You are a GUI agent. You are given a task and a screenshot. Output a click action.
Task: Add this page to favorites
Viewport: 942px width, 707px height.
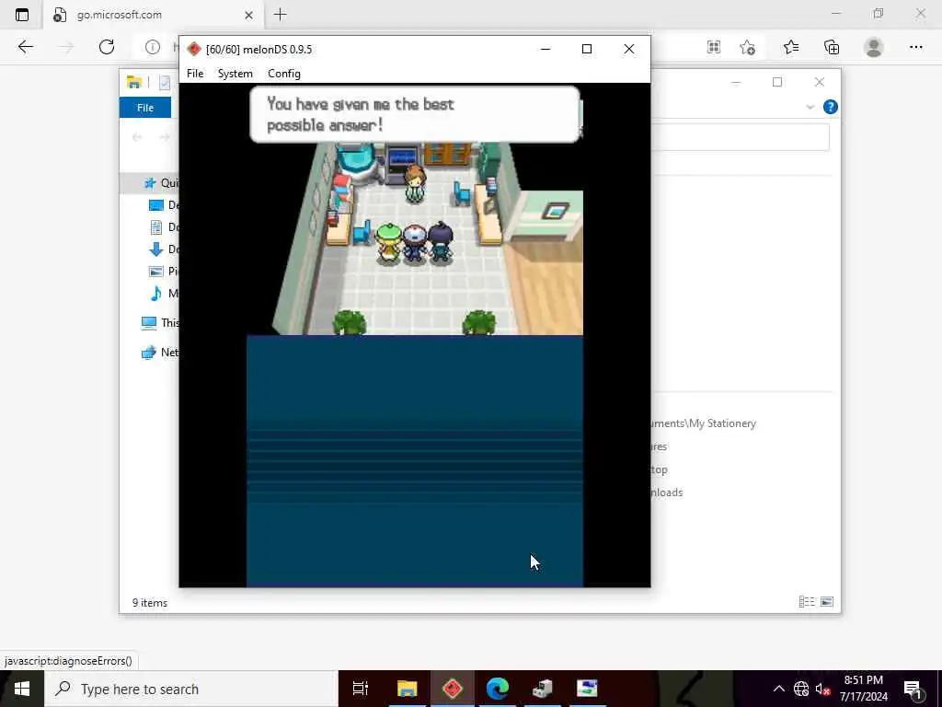click(x=747, y=47)
